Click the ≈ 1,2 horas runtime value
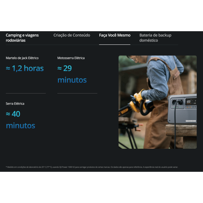Image resolution: width=203 pixels, height=203 pixels. tap(25, 68)
